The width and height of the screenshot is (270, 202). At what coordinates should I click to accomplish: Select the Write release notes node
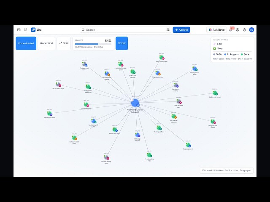(x=158, y=73)
